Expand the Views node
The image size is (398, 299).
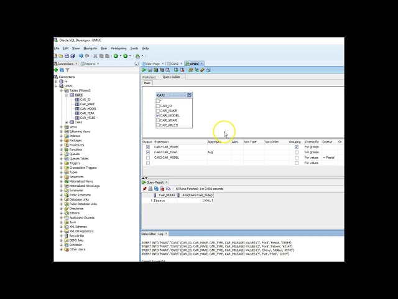tap(61, 127)
